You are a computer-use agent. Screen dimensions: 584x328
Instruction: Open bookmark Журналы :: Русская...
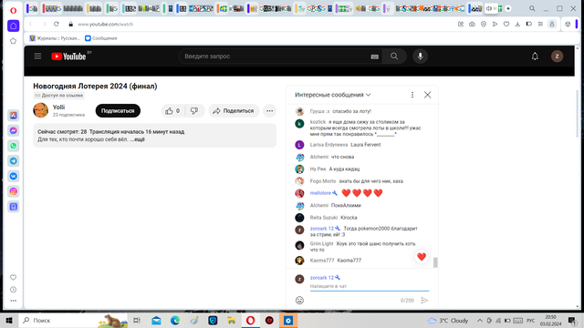coord(55,38)
